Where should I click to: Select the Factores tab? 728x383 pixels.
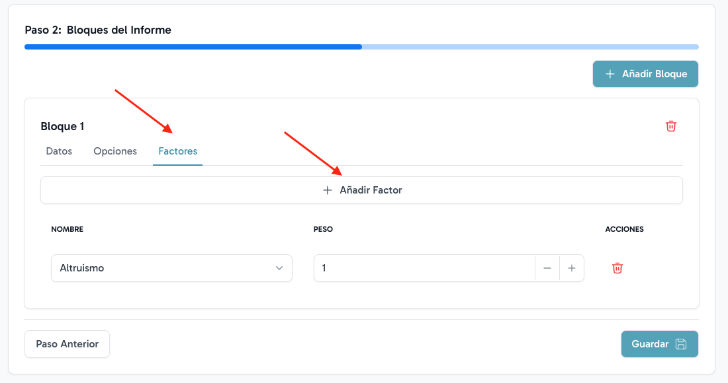[x=178, y=151]
